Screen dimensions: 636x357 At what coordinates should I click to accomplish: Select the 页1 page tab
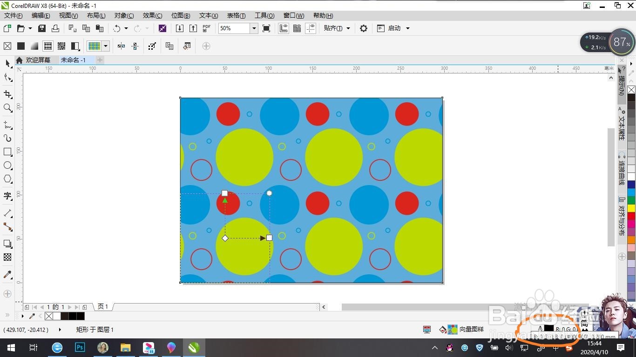[x=102, y=307]
